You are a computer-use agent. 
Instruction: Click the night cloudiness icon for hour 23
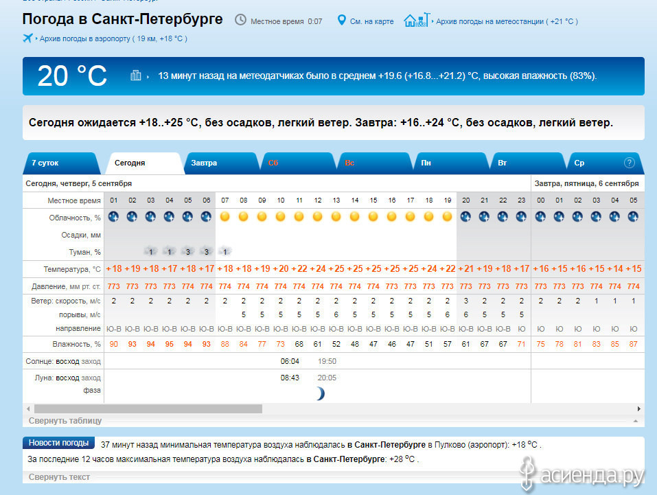[x=521, y=217]
